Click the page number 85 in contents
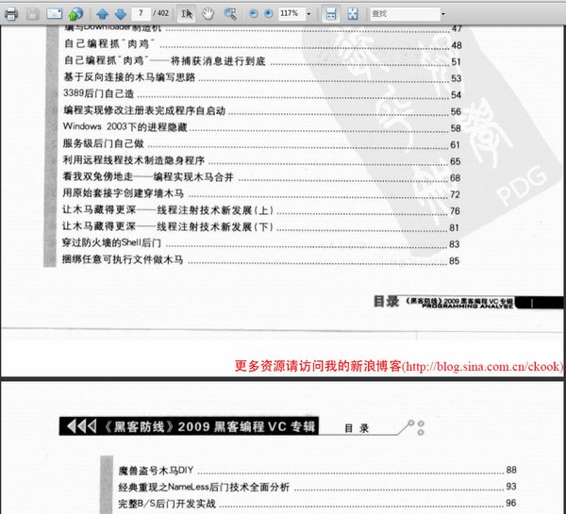Image resolution: width=566 pixels, height=514 pixels. (454, 261)
